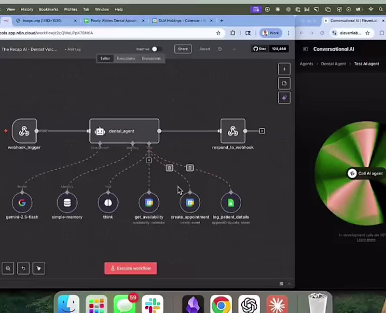Click Wi-Fi icon in menu bar

point(371,9)
